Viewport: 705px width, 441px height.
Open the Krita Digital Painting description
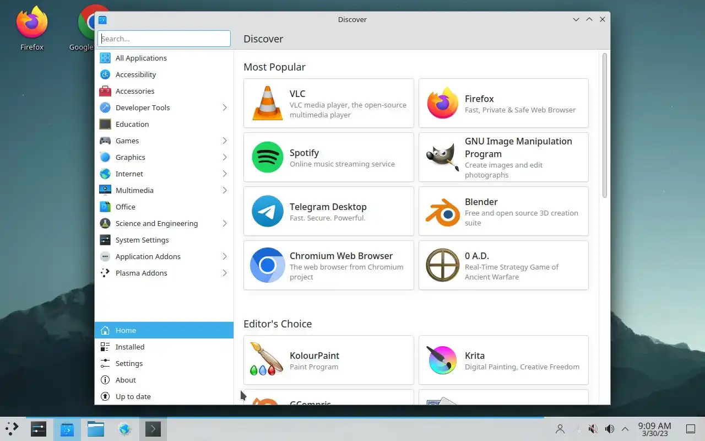point(522,367)
